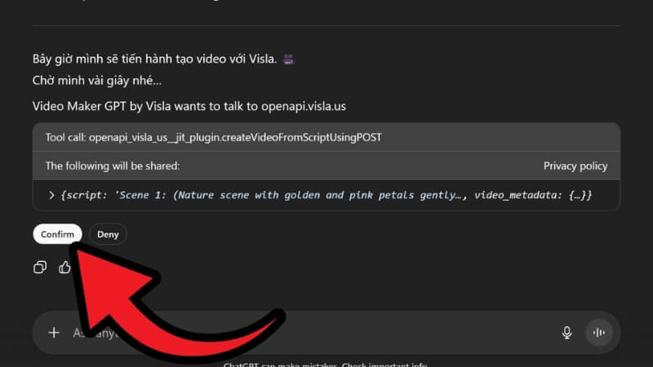Expand the shared JSON payload chevron
This screenshot has width=653, height=367.
tap(52, 195)
